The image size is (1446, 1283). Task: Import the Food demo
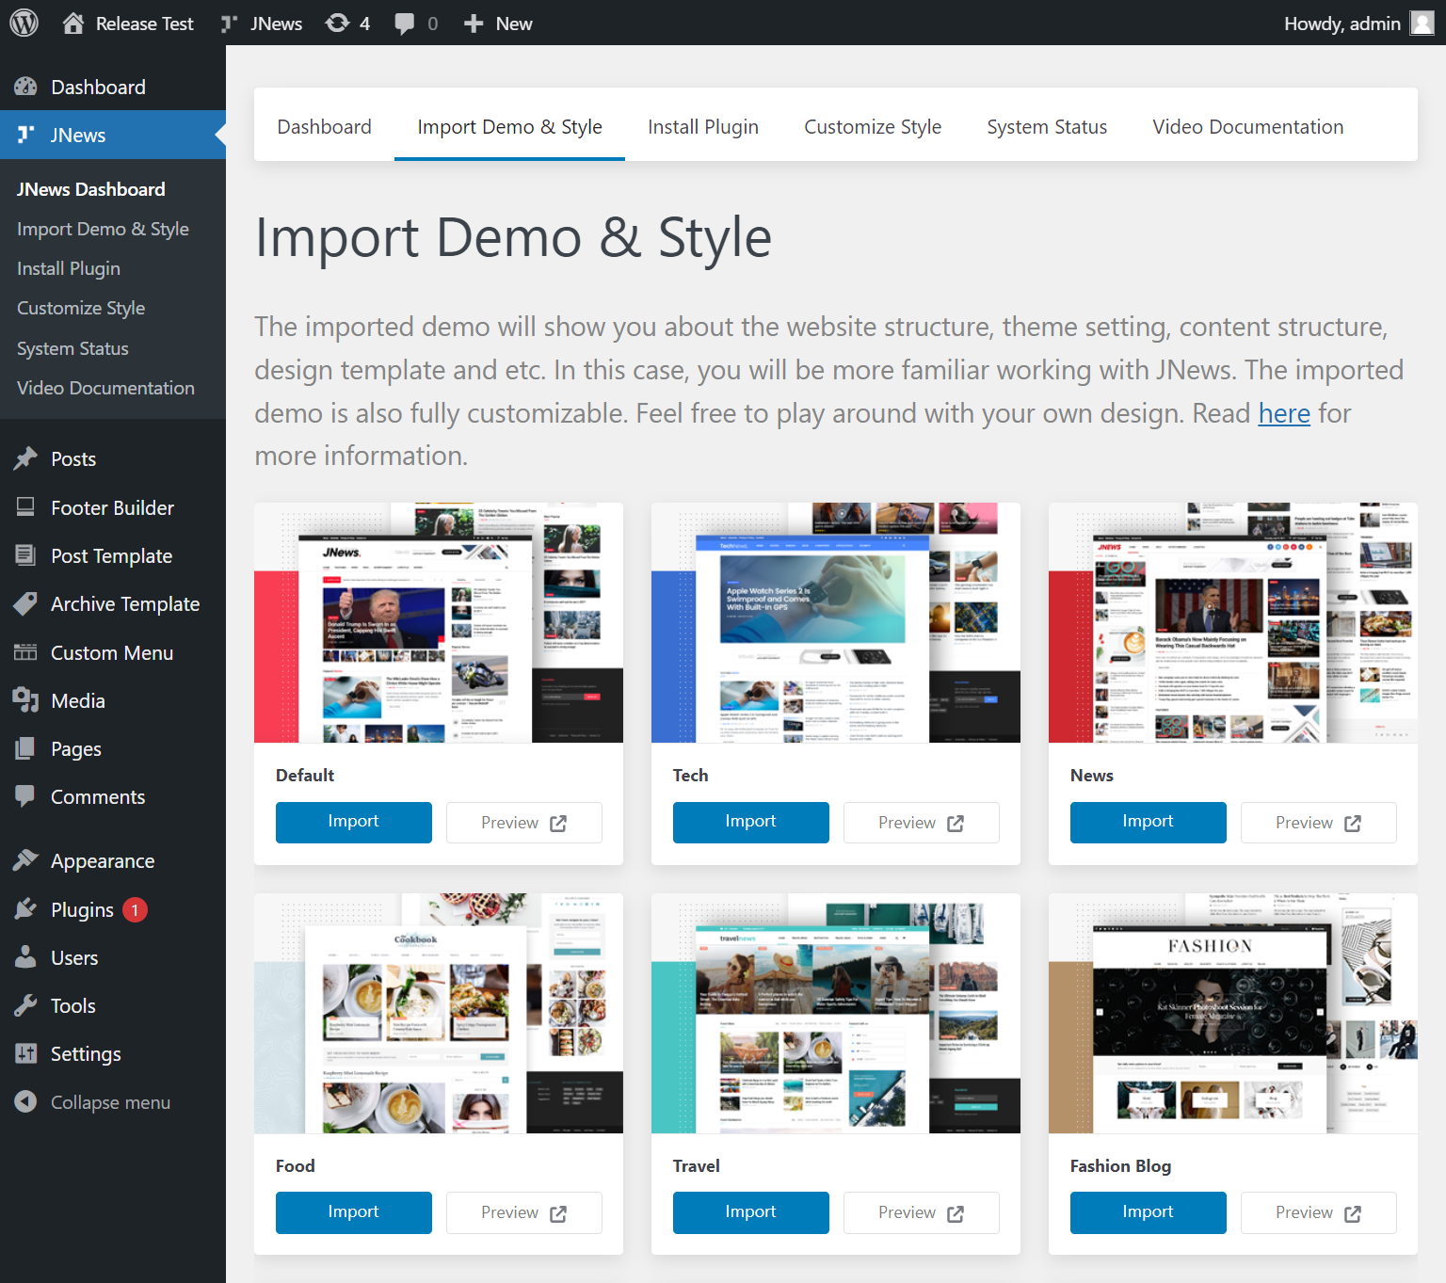pos(353,1212)
